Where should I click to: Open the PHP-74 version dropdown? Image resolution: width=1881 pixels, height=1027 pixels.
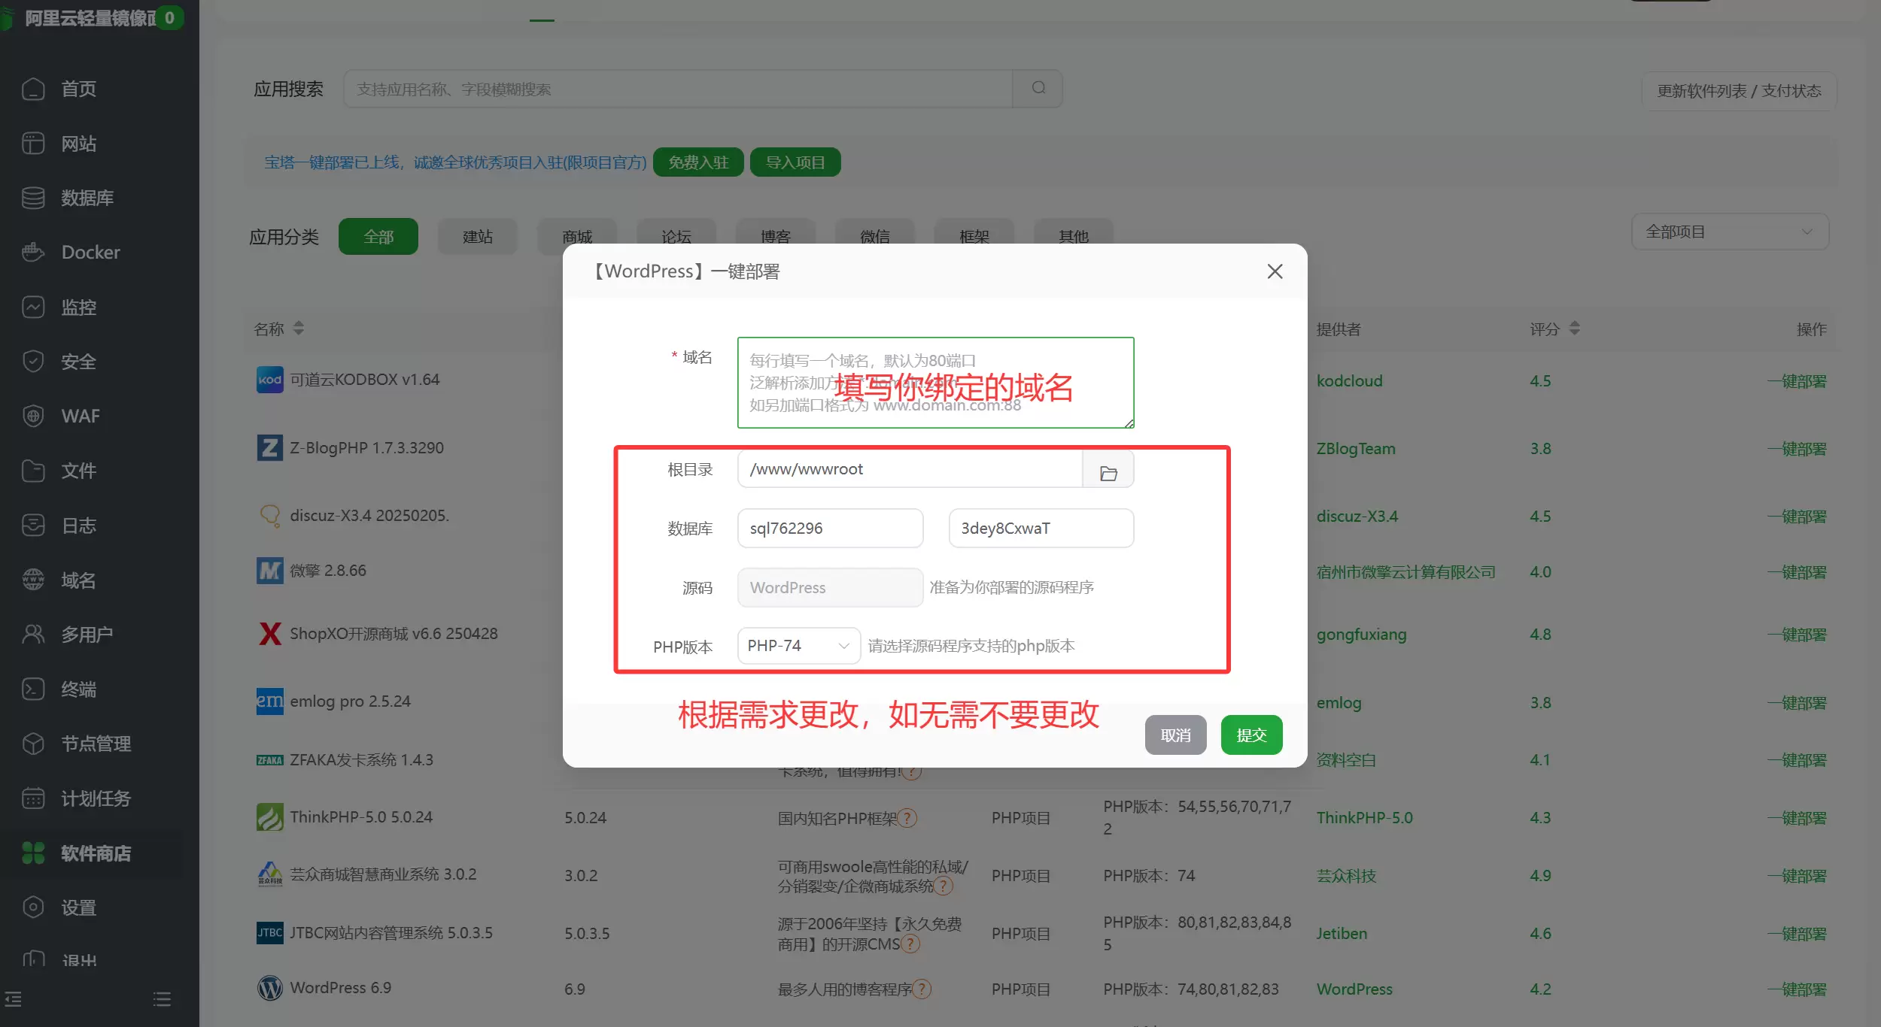click(x=798, y=646)
